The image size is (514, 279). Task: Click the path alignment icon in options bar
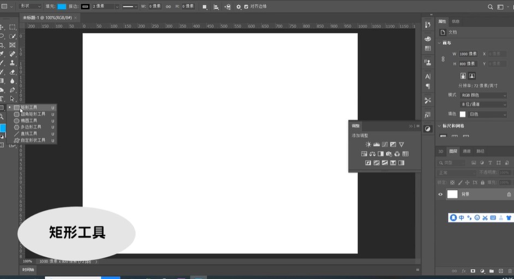point(216,7)
